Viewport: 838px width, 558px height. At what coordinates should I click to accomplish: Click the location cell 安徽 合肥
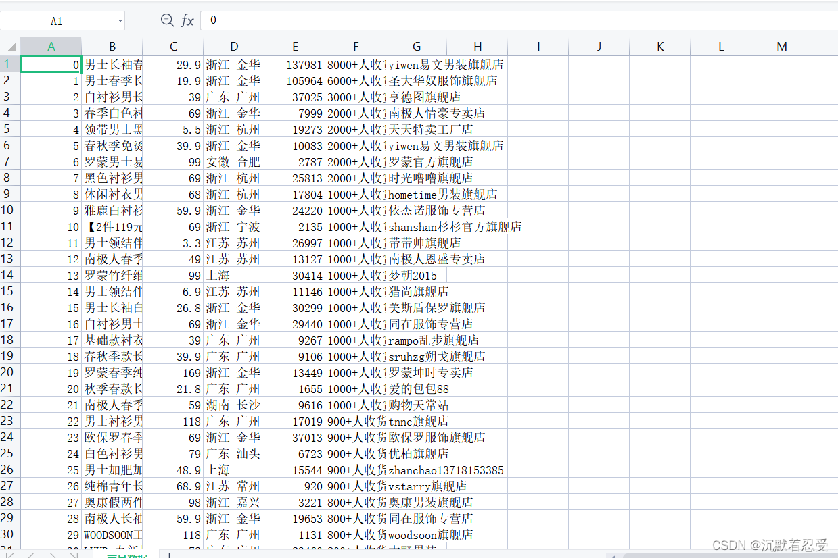pos(234,161)
